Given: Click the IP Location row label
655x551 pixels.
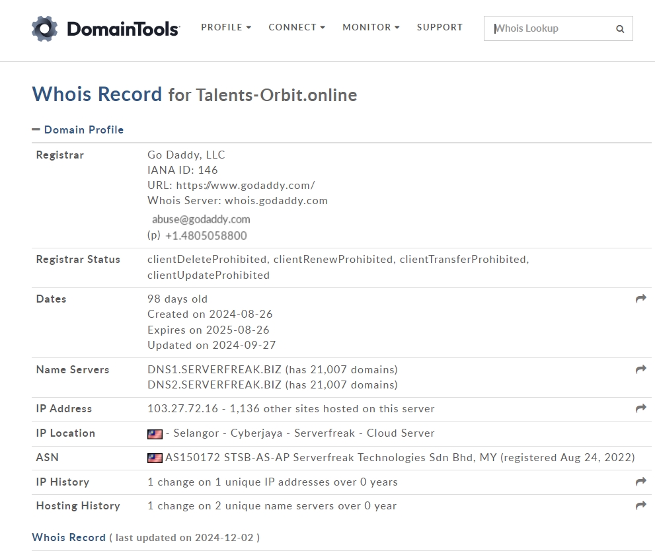Looking at the screenshot, I should point(65,433).
